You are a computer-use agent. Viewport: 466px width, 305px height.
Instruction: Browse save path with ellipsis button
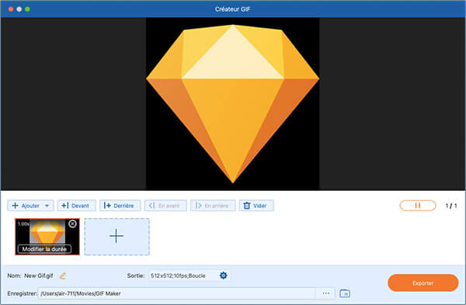(325, 293)
